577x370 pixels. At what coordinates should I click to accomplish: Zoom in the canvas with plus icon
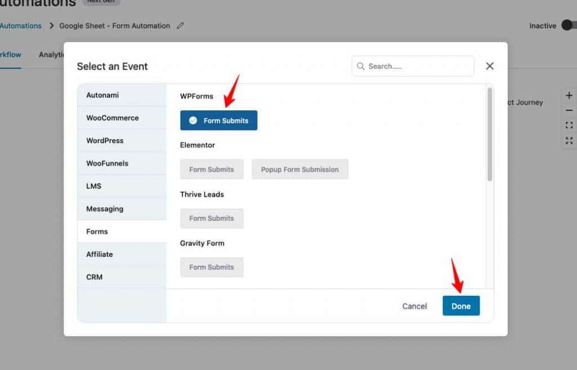pyautogui.click(x=569, y=95)
